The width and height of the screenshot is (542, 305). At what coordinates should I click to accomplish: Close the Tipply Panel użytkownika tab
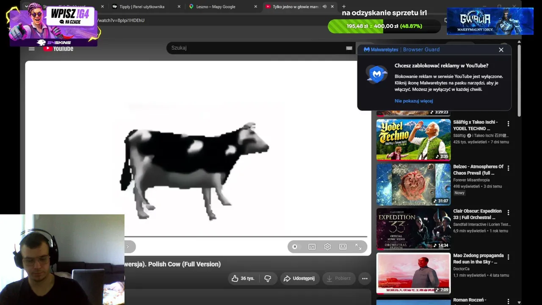pyautogui.click(x=179, y=7)
